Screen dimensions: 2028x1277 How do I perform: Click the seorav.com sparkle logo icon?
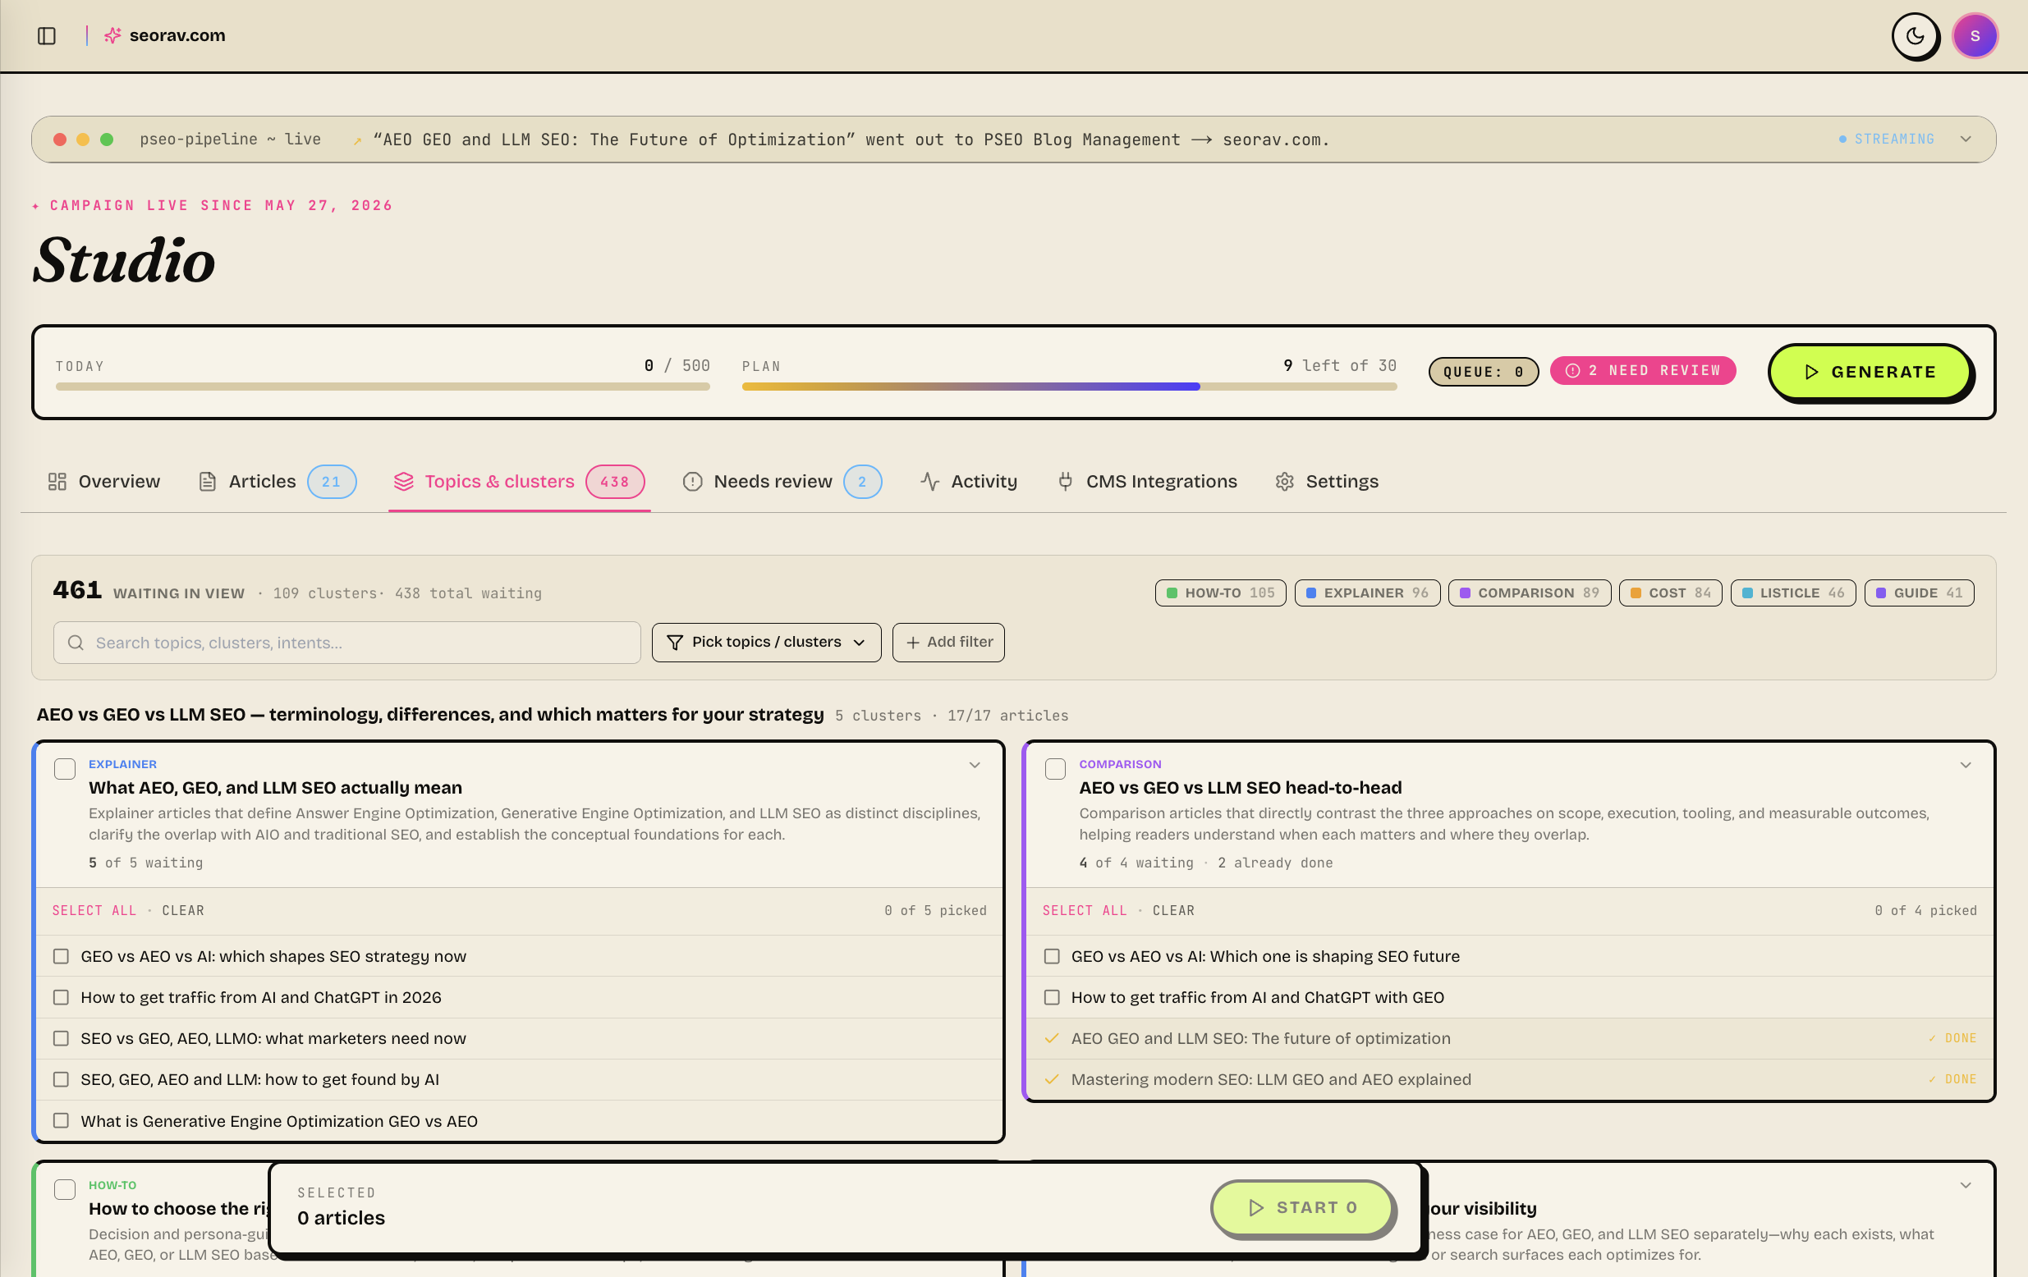112,35
